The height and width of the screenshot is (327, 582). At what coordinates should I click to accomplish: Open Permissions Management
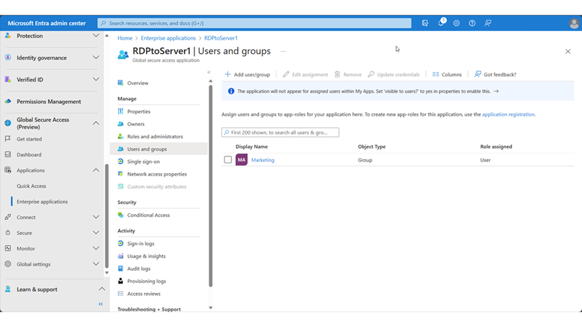click(48, 101)
